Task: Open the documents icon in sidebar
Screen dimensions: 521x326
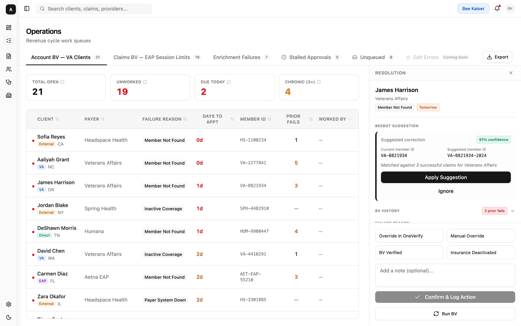Action: pos(9,56)
